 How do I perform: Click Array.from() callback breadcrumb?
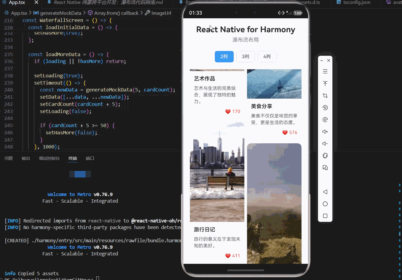116,13
